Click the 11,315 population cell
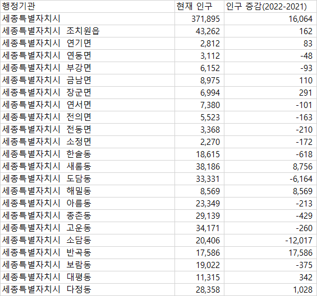The width and height of the screenshot is (317, 296). click(199, 277)
